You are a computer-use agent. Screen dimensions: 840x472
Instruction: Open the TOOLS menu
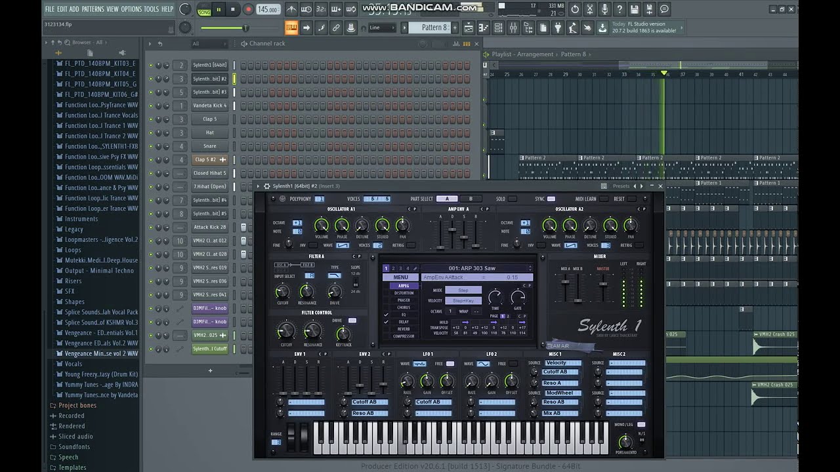click(x=151, y=9)
